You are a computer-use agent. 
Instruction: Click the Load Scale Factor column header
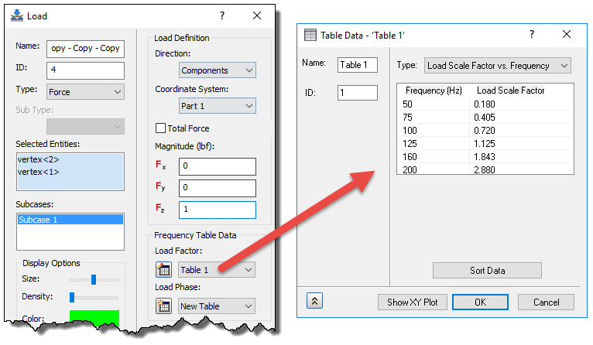[x=511, y=91]
